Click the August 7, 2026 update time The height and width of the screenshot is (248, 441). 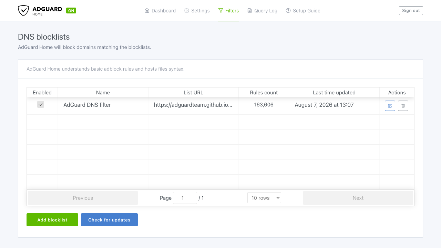click(324, 105)
